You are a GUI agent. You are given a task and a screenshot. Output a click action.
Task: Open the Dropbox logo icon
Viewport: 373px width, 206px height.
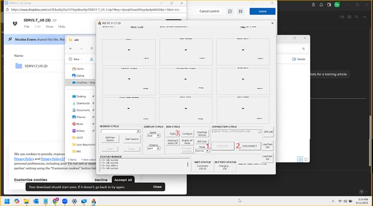coord(15,23)
